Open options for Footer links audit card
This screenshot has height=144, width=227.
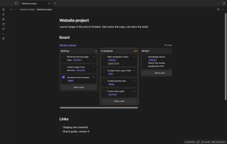point(134,91)
